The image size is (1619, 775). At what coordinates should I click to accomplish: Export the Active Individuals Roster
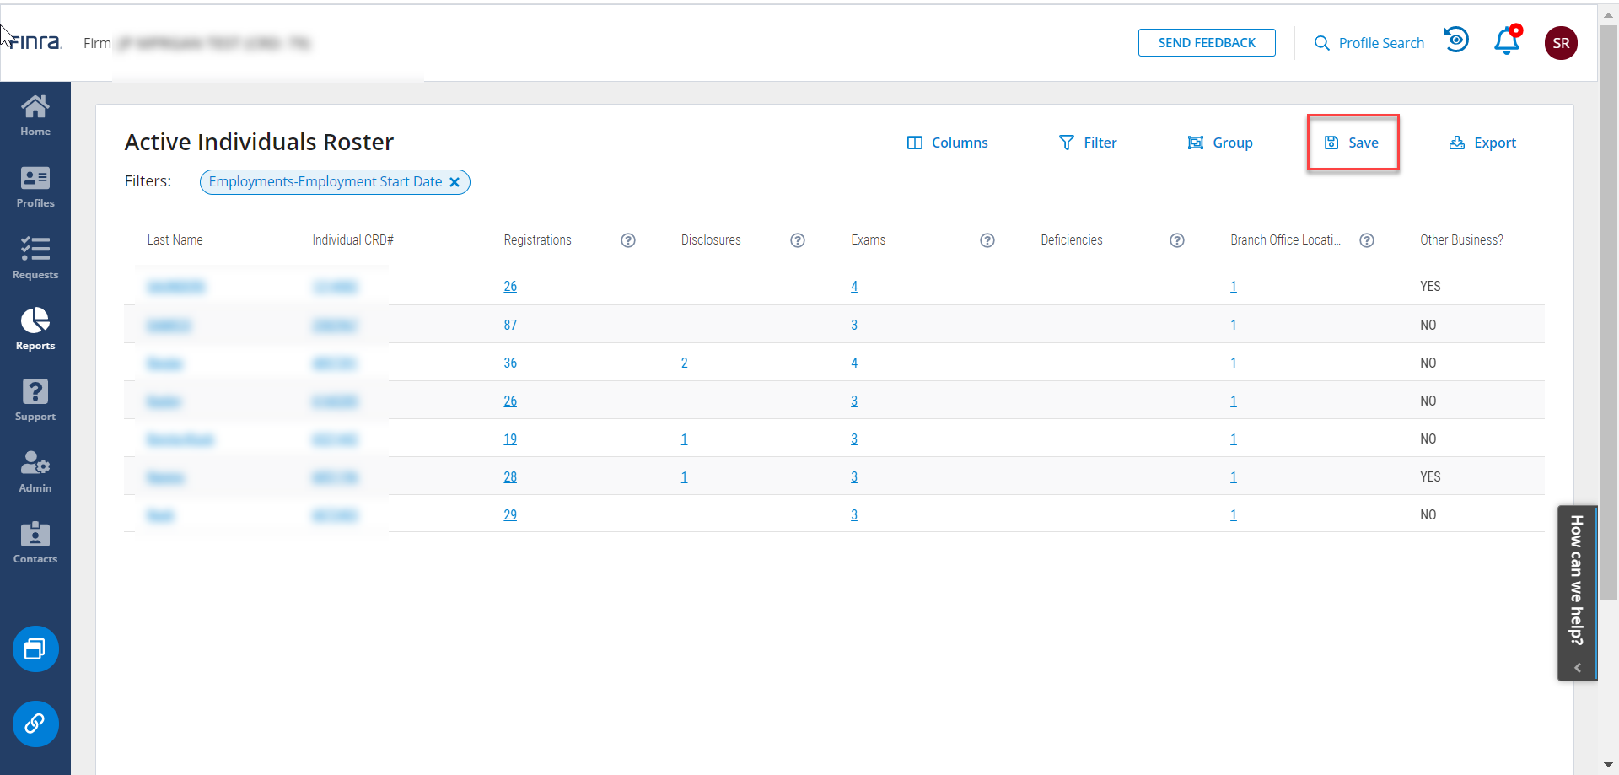[x=1482, y=143]
